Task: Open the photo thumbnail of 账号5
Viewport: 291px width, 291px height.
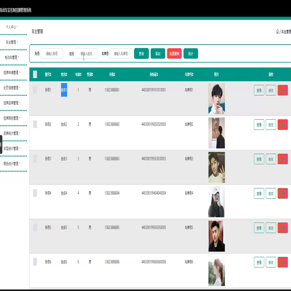Action: [216, 236]
